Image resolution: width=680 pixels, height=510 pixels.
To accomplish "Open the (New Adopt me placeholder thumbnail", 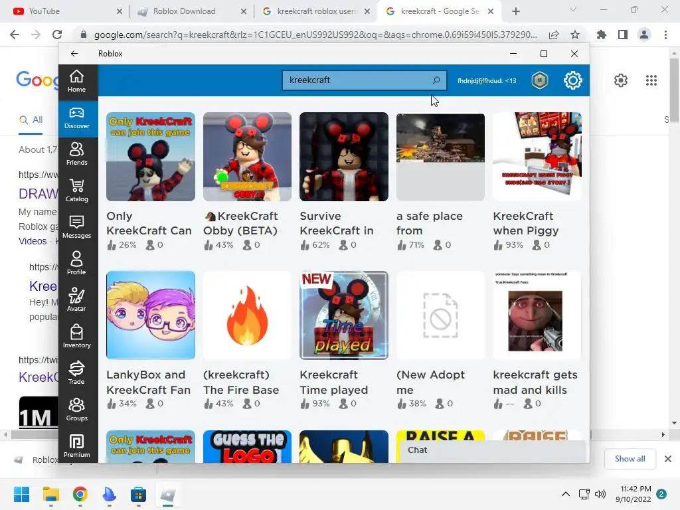I will (441, 315).
